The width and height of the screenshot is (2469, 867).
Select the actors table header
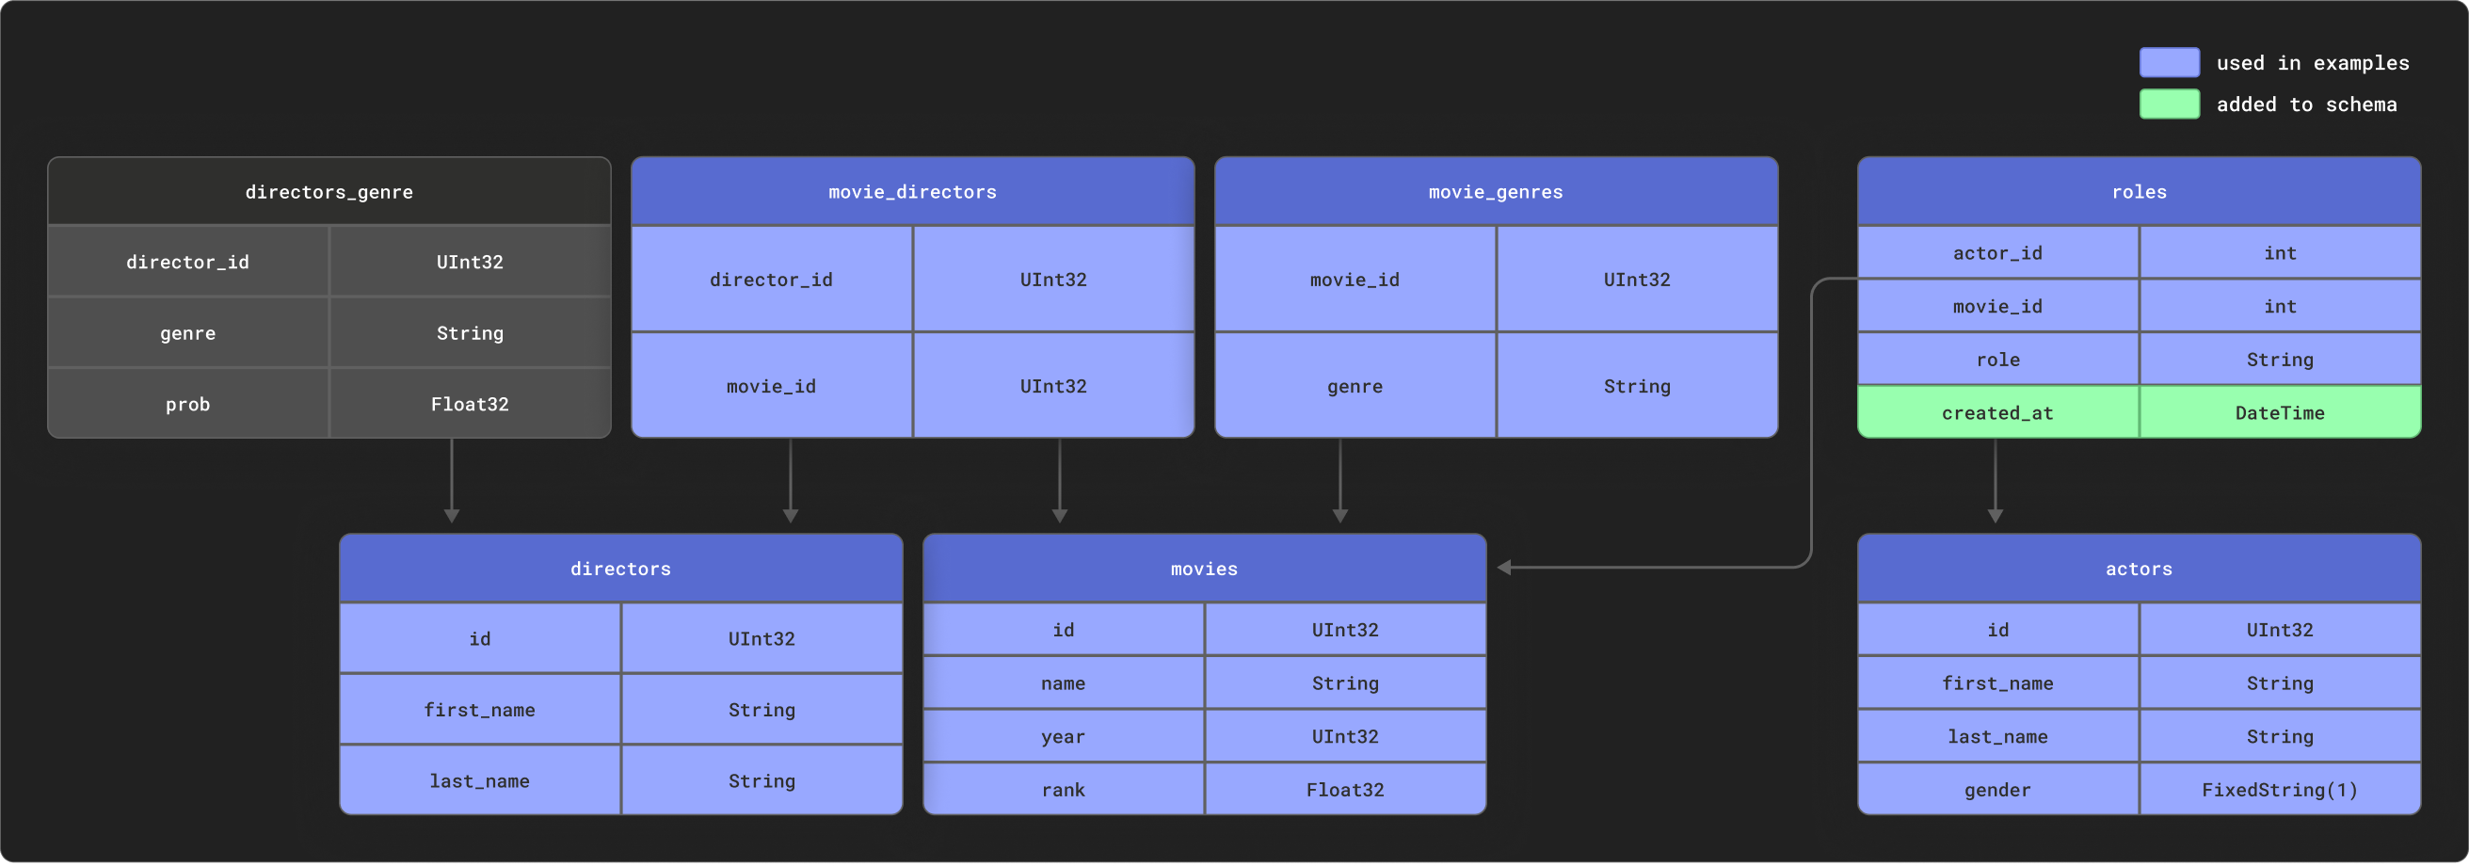click(2140, 568)
